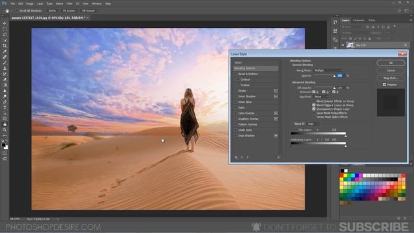Click the plus button next to Stroke
This screenshot has width=414, height=233.
tap(276, 91)
